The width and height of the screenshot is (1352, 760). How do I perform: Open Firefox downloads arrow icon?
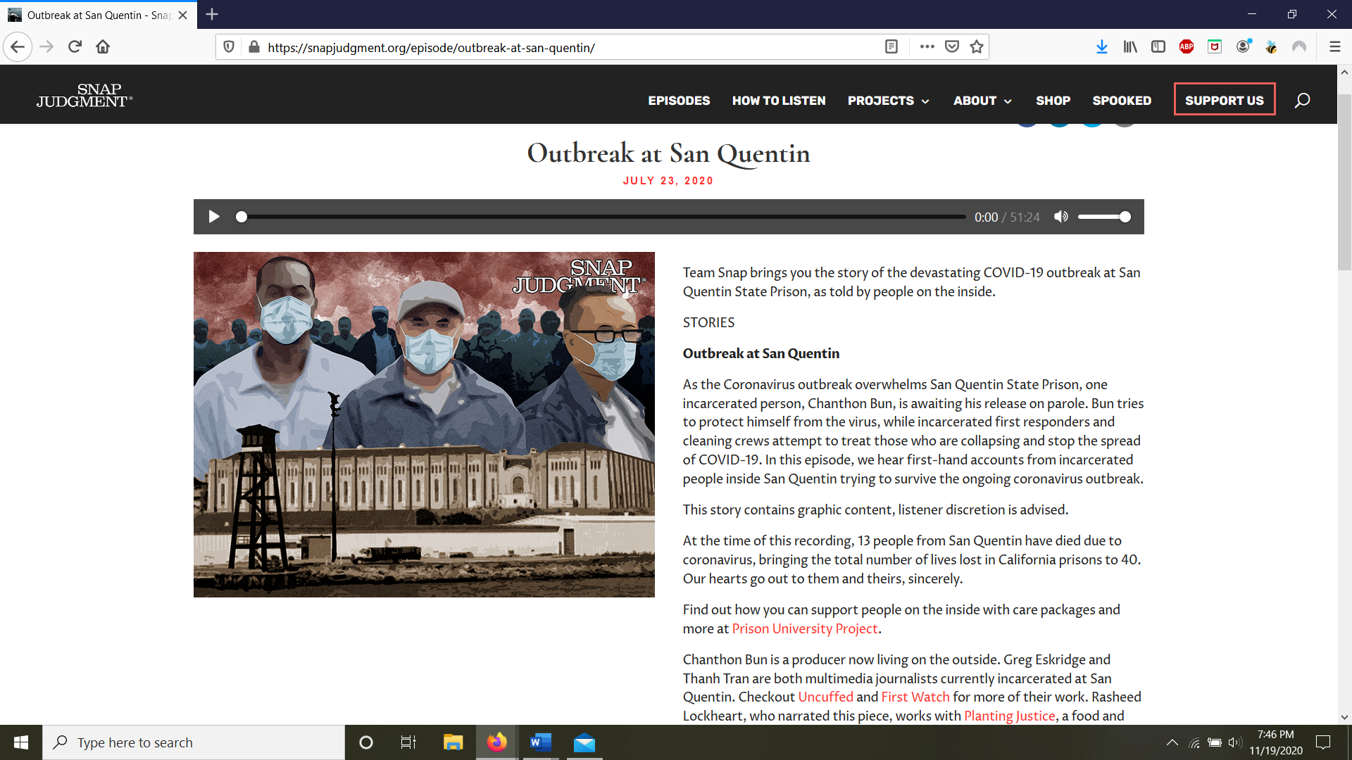[1101, 47]
